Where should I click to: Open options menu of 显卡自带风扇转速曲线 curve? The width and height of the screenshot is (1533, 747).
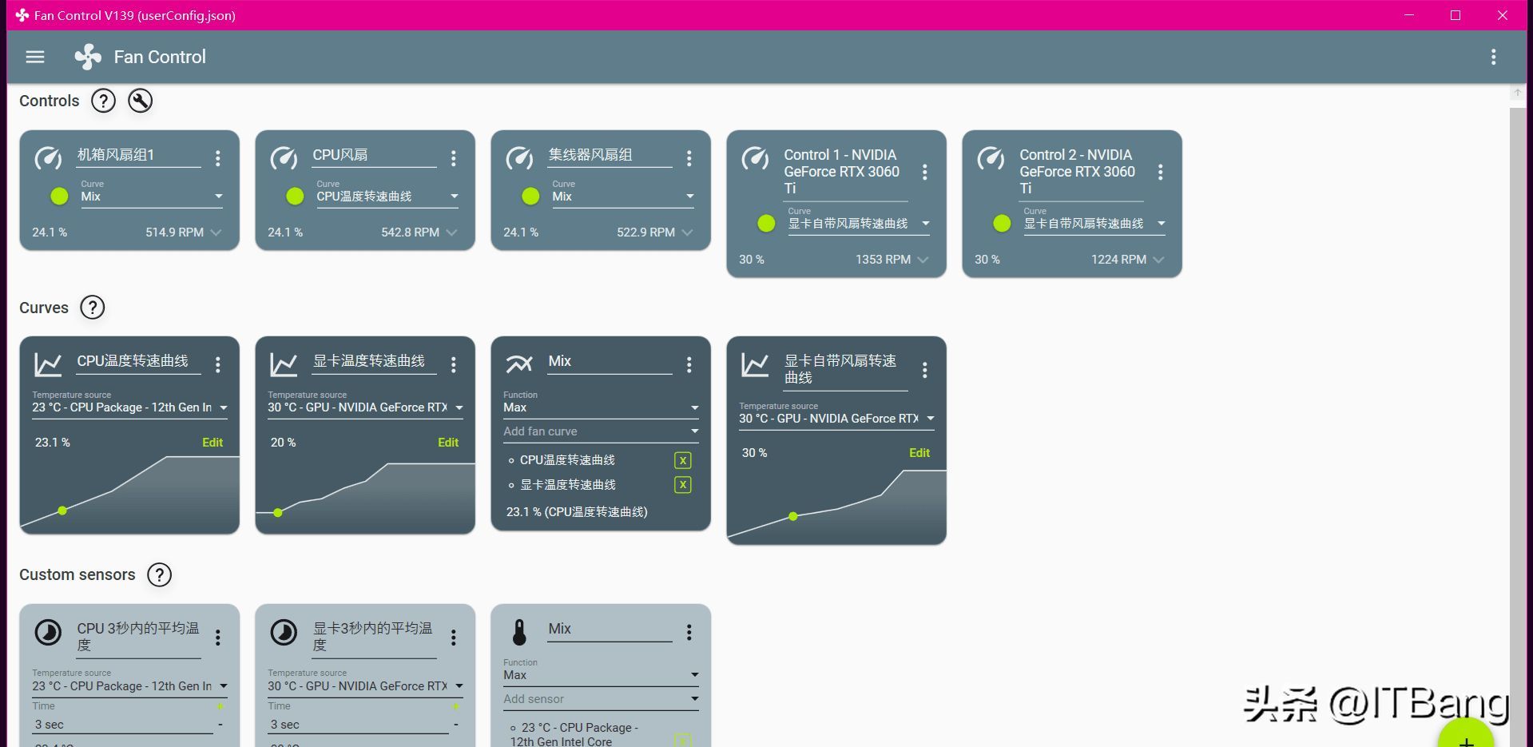pyautogui.click(x=925, y=370)
